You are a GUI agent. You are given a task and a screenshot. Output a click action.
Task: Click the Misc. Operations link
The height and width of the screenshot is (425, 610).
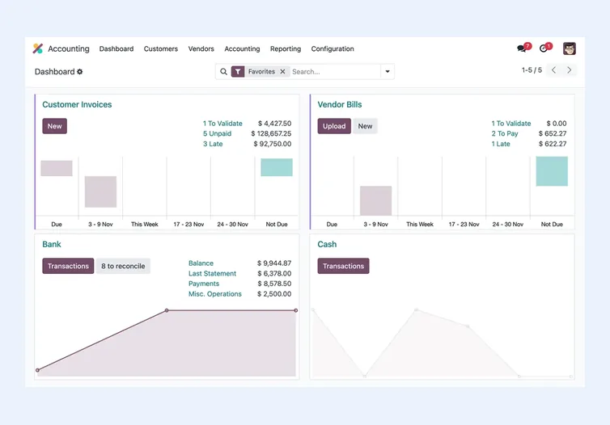pyautogui.click(x=215, y=293)
